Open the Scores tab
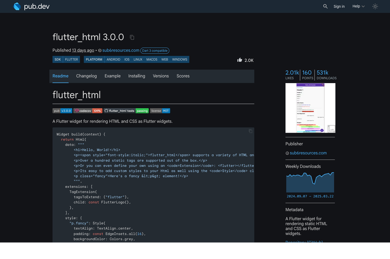This screenshot has width=390, height=259. click(x=183, y=76)
